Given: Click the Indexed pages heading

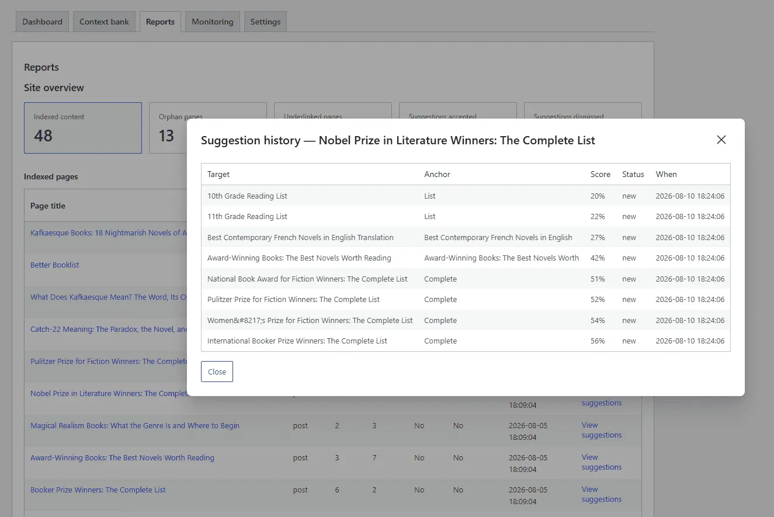Looking at the screenshot, I should point(51,176).
